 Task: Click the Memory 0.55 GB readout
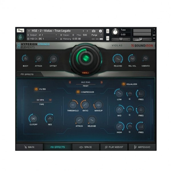[70, 39]
